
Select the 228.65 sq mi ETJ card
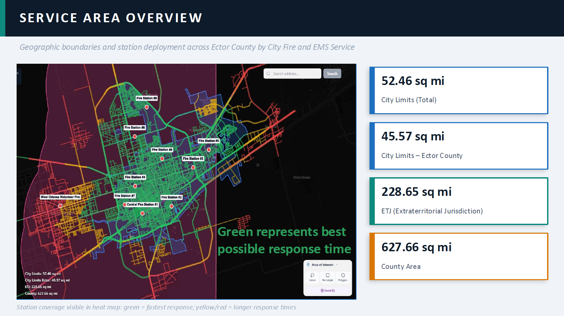tap(459, 201)
